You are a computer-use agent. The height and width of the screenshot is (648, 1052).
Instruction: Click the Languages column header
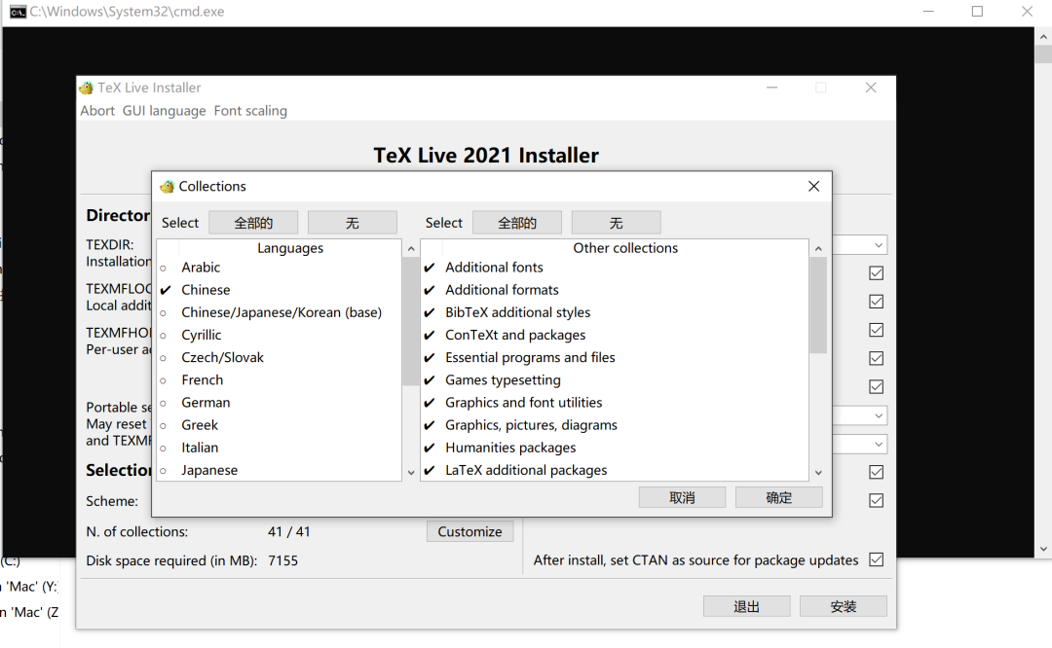[x=290, y=248]
